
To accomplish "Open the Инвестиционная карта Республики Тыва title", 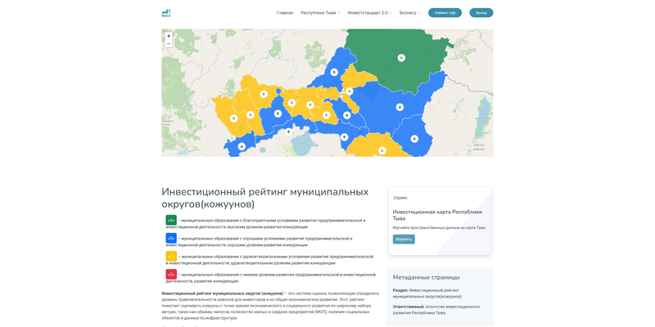I will (x=436, y=215).
